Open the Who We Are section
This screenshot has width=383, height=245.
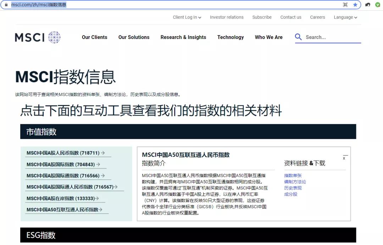[269, 37]
